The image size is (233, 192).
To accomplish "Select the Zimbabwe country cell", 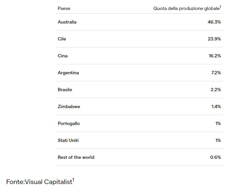I will [x=69, y=106].
